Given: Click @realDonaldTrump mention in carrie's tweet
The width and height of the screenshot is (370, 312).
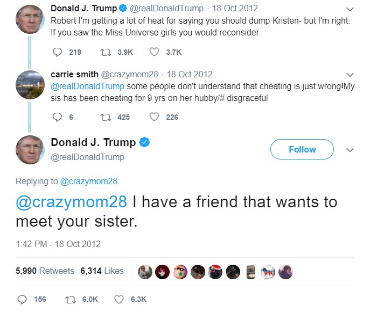Looking at the screenshot, I should (x=87, y=86).
